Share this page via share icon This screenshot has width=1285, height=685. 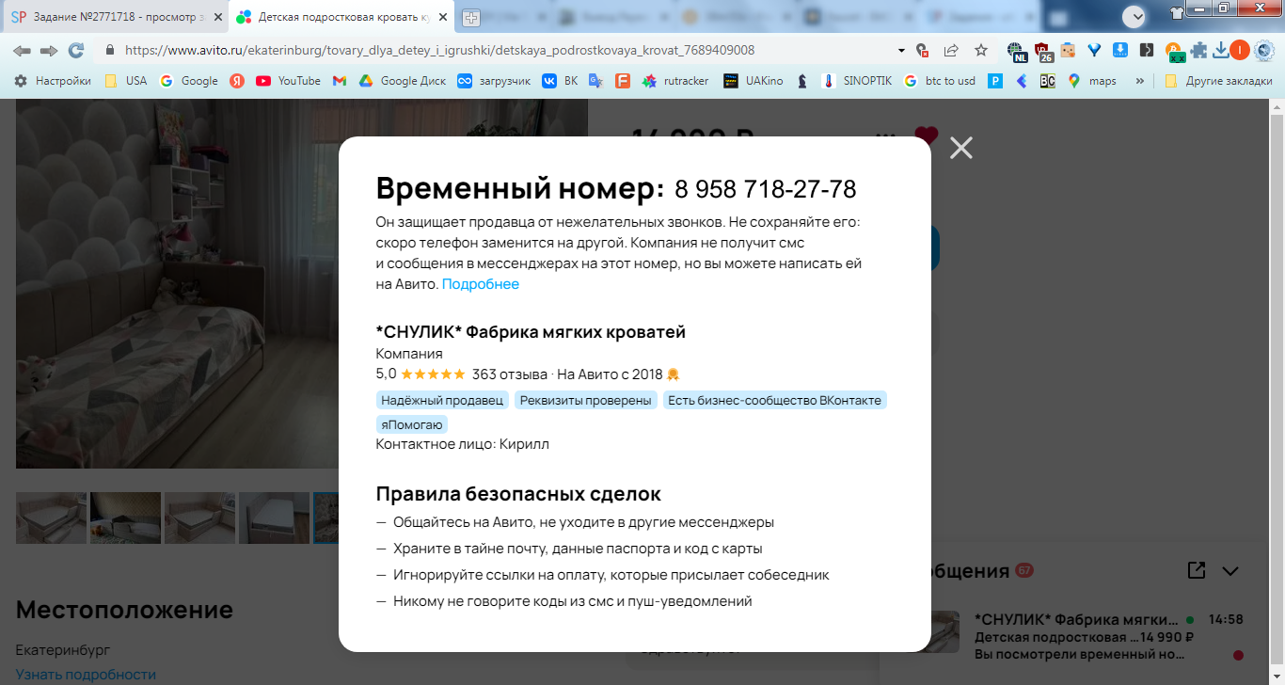click(951, 50)
